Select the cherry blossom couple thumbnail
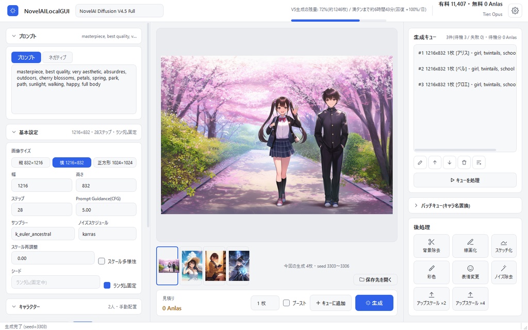The height and width of the screenshot is (330, 528). [168, 266]
